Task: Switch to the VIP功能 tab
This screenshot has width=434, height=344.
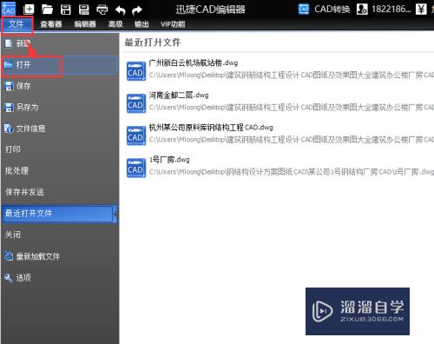Action: tap(173, 24)
